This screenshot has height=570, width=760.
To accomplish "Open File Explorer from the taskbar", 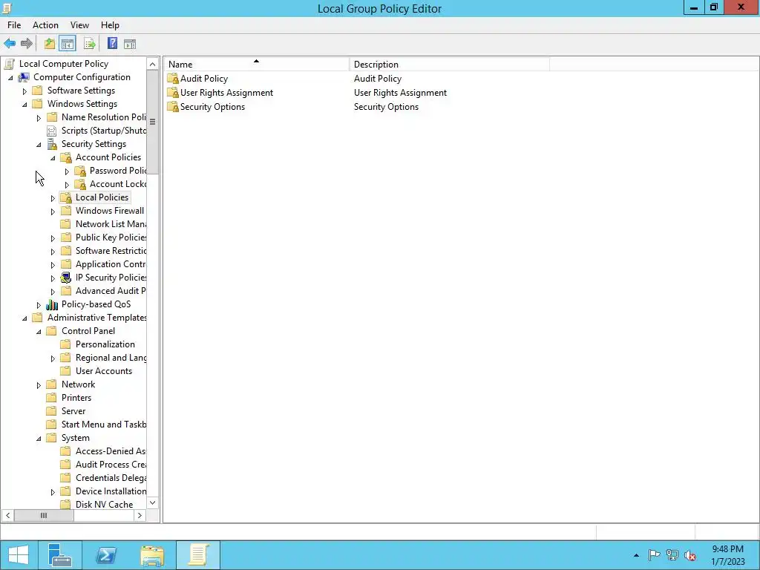I will [152, 555].
